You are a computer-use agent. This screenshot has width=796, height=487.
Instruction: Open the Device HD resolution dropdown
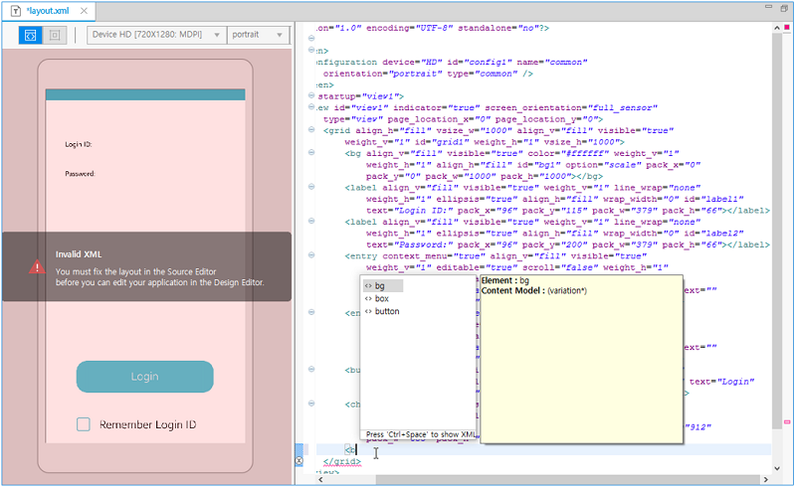coord(155,35)
